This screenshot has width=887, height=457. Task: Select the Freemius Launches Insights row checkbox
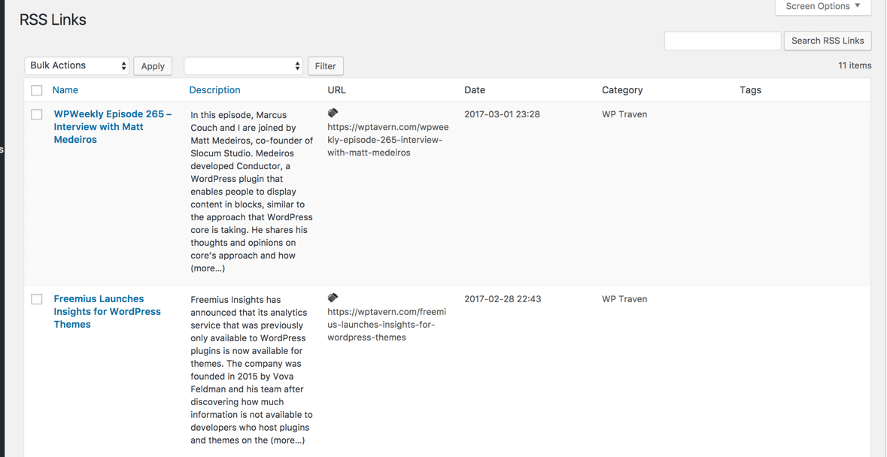(37, 299)
